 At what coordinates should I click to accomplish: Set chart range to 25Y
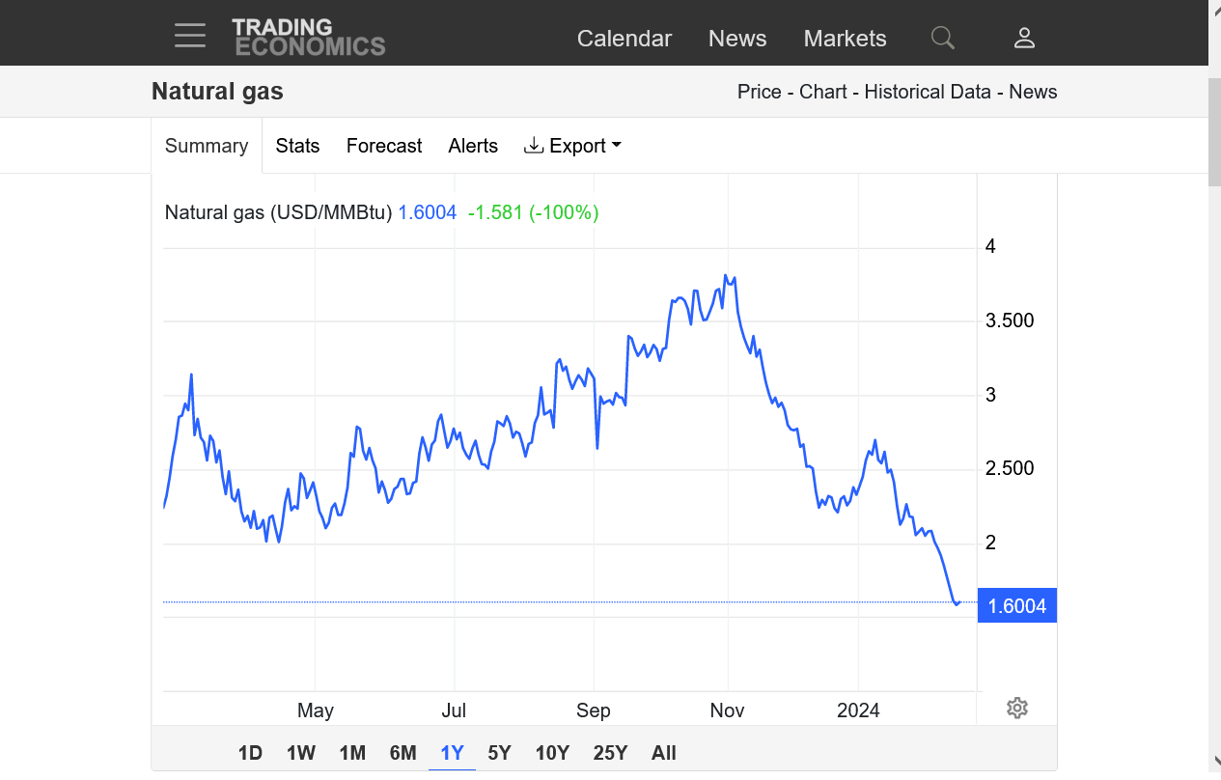tap(610, 753)
